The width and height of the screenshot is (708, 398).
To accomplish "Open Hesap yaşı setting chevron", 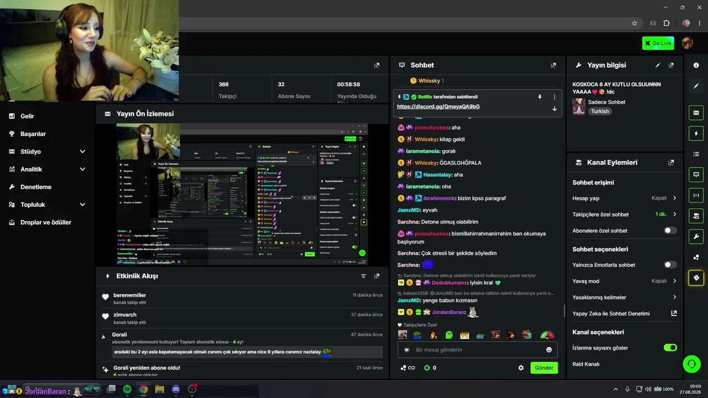I will 674,198.
